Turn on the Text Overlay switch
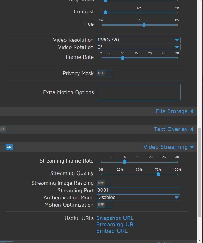The image size is (203, 243). [6, 129]
